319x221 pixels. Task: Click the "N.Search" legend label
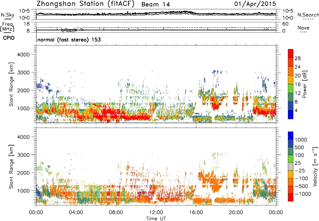tap(308, 15)
